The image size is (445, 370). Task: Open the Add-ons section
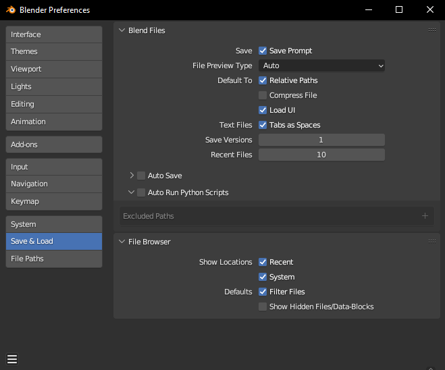point(54,144)
